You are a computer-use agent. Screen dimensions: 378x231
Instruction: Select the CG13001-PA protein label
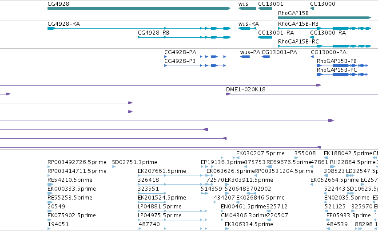[x=279, y=52]
